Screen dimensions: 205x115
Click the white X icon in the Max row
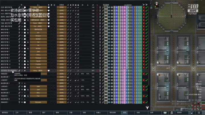tap(100, 93)
